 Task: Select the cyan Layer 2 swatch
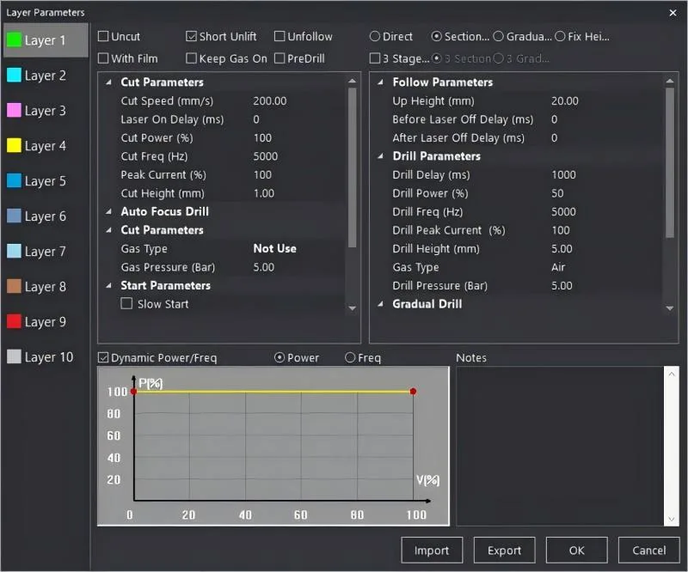[14, 75]
